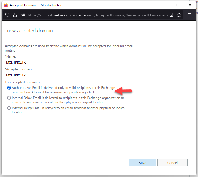Bookmark this page with the star icon
The width and height of the screenshot is (198, 177).
point(179,15)
